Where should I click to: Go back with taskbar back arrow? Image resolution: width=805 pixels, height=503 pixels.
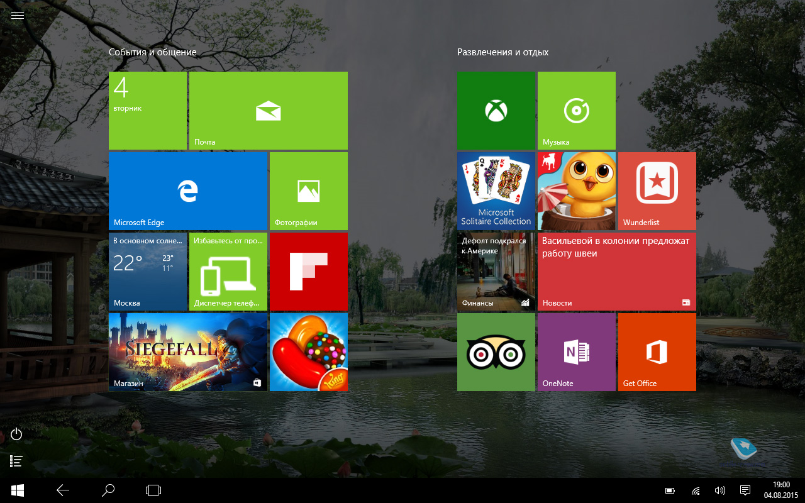click(x=63, y=490)
